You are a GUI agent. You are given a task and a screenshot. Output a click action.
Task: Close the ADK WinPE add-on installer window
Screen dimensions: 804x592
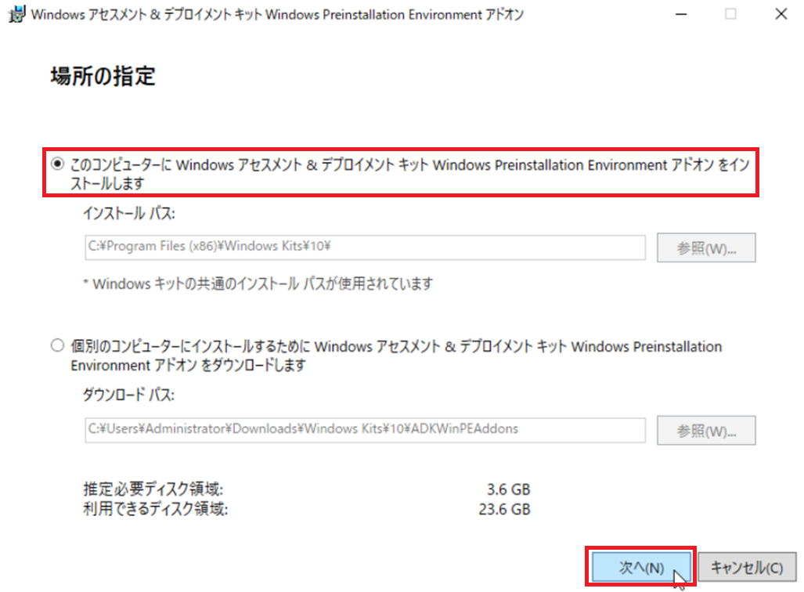click(x=781, y=14)
